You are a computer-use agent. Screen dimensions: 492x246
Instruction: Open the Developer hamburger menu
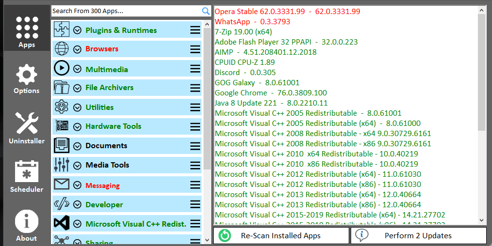coord(195,205)
